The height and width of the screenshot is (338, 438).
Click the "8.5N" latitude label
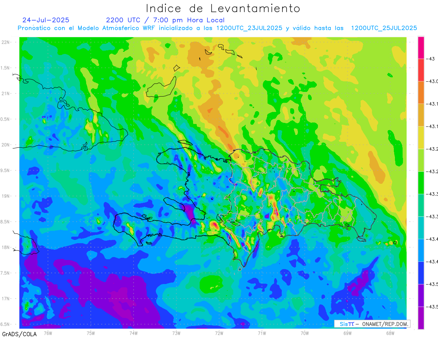coord(5,222)
